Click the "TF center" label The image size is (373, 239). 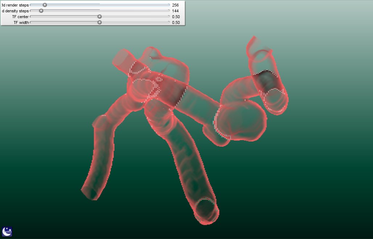coord(20,17)
